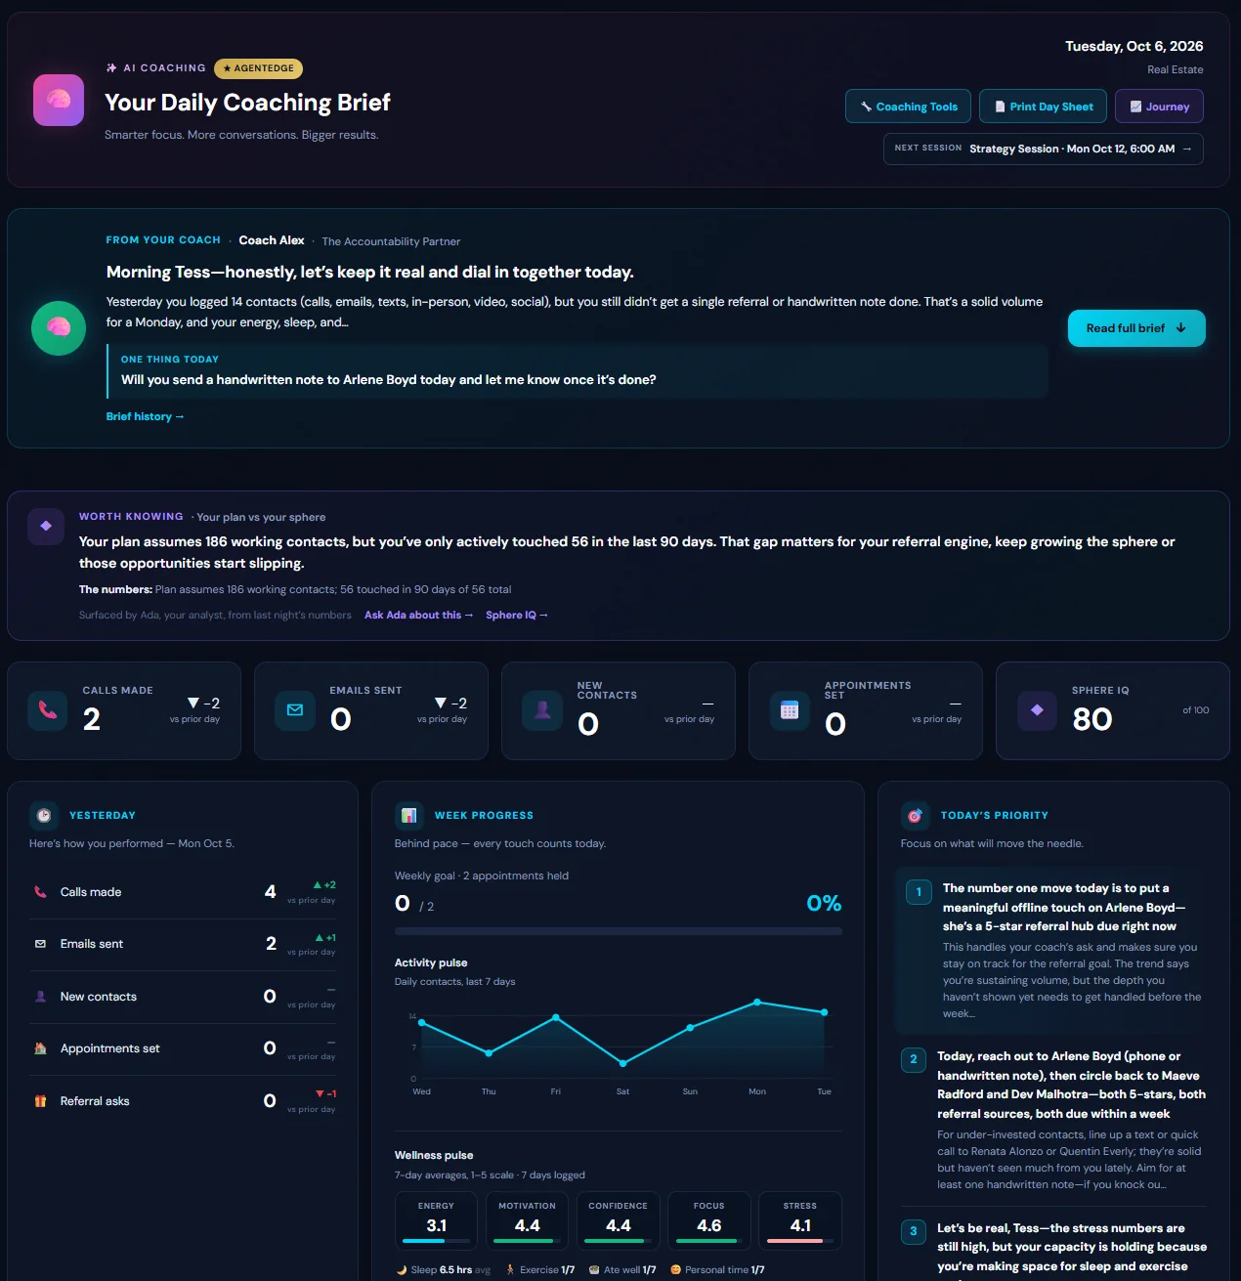This screenshot has width=1241, height=1281.
Task: Click Ask Ada about this link
Action: [x=418, y=615]
